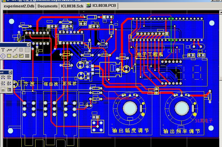222x147 pixels.
Task: Close the component placement floating toolbar
Action: (x=10, y=72)
